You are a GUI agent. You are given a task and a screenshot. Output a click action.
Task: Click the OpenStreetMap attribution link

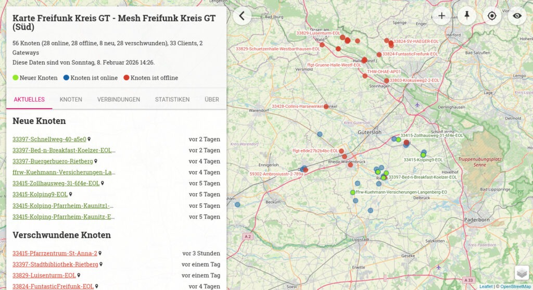515,286
